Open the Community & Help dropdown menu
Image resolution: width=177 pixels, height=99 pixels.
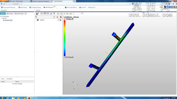point(71,7)
